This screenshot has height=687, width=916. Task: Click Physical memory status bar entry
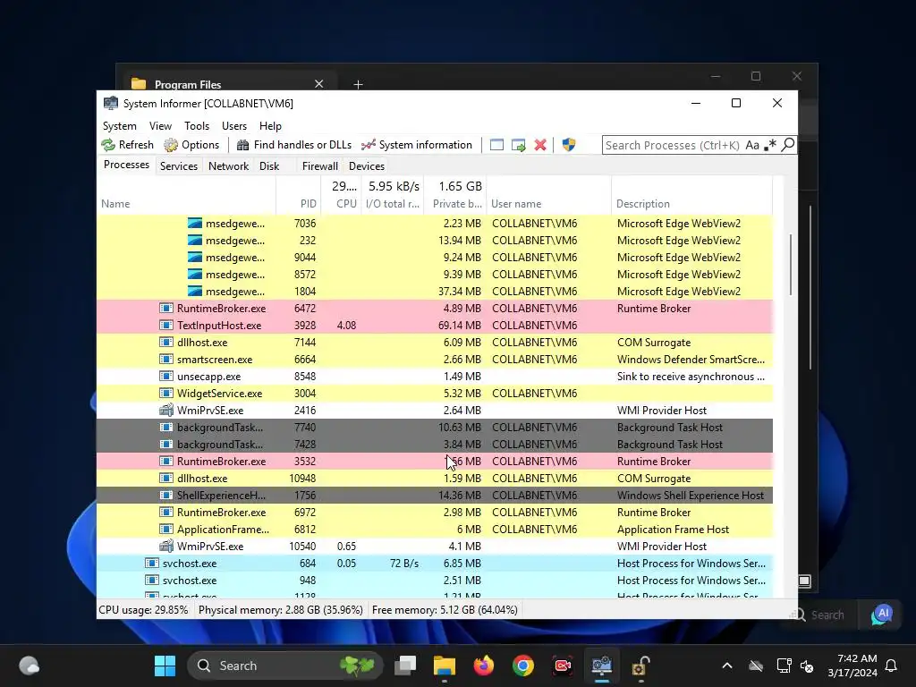pyautogui.click(x=280, y=610)
